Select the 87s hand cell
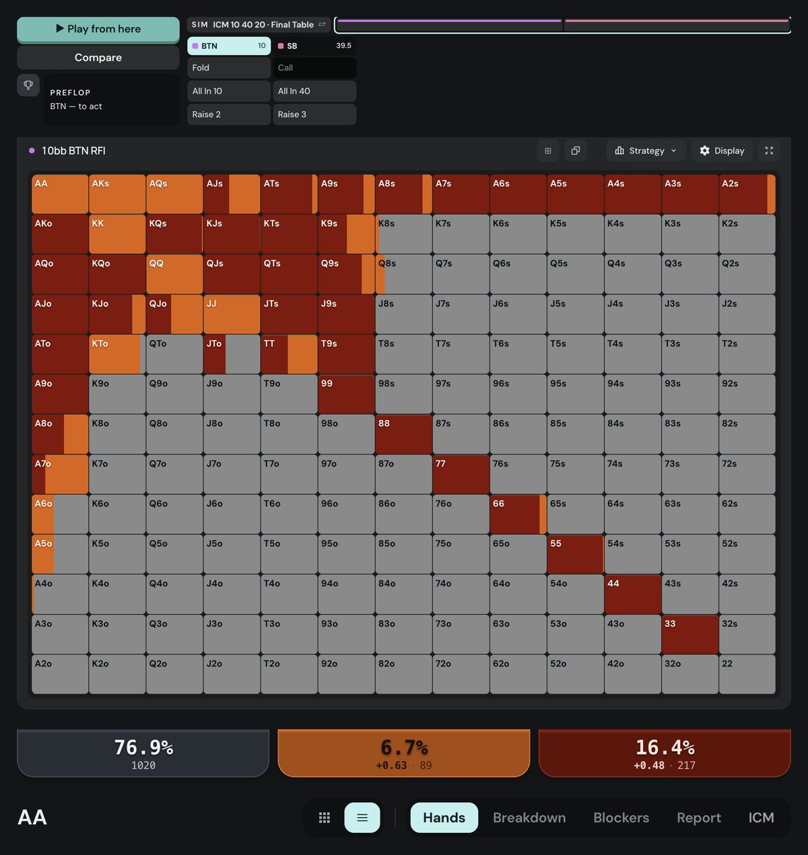The image size is (808, 855). (x=461, y=434)
